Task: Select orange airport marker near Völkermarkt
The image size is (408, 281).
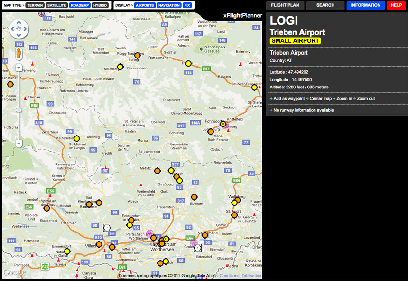Action: point(205,235)
